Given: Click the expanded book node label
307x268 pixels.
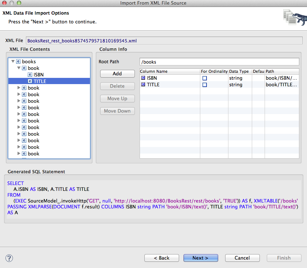Looking at the screenshot, I should (34, 68).
